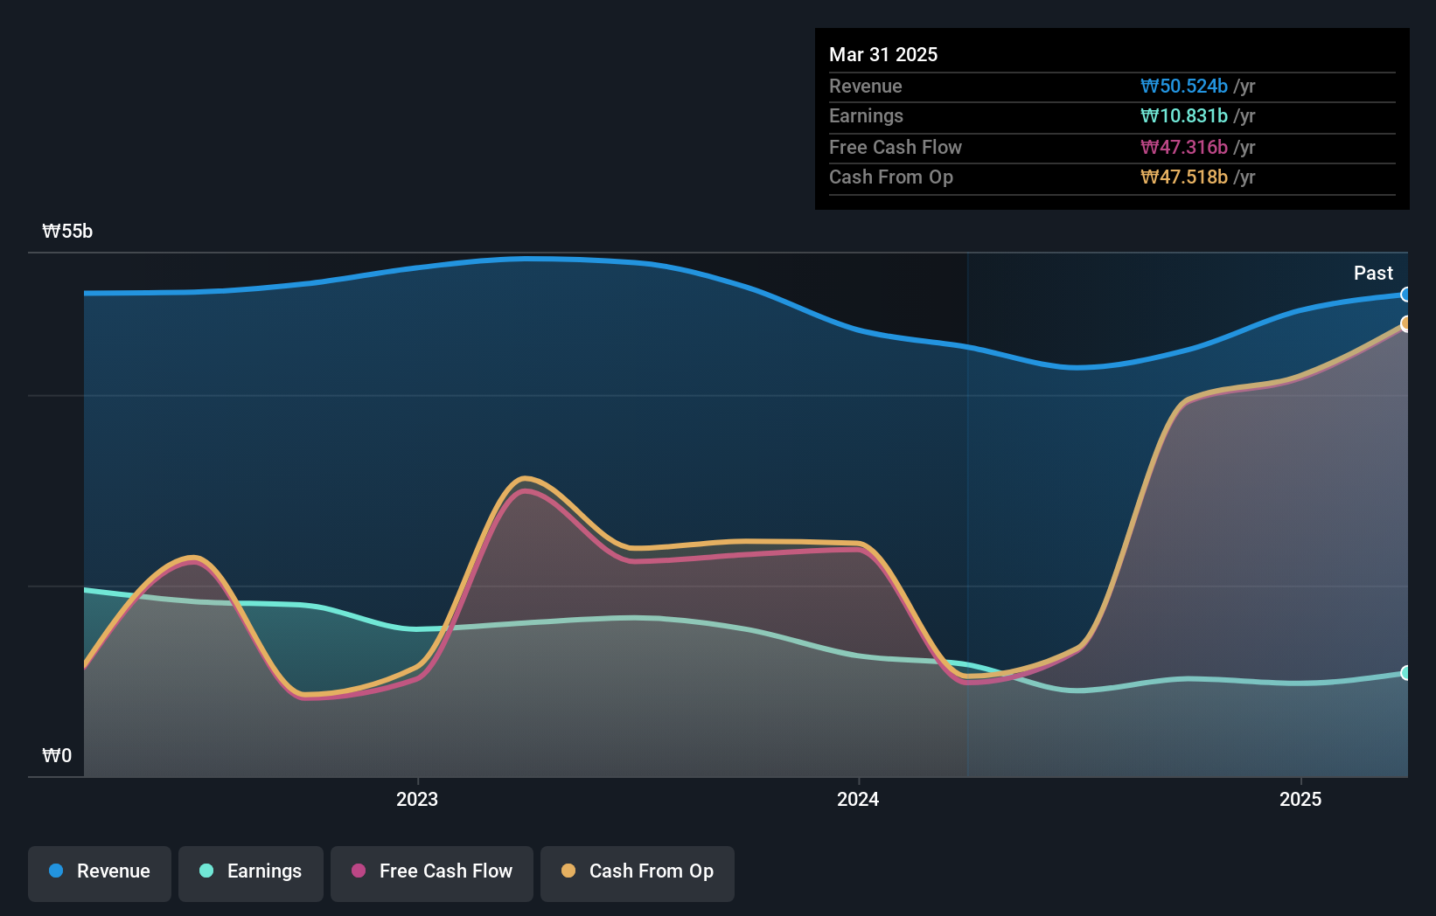Viewport: 1436px width, 916px height.
Task: Toggle the Revenue legend button
Action: (100, 873)
